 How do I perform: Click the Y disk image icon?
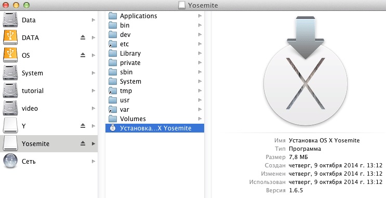[x=10, y=126]
